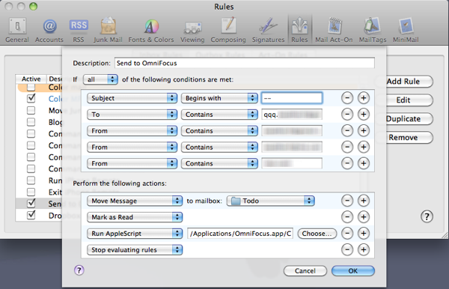Open help in the Rules window
Viewport: 449px width, 289px height.
point(427,216)
